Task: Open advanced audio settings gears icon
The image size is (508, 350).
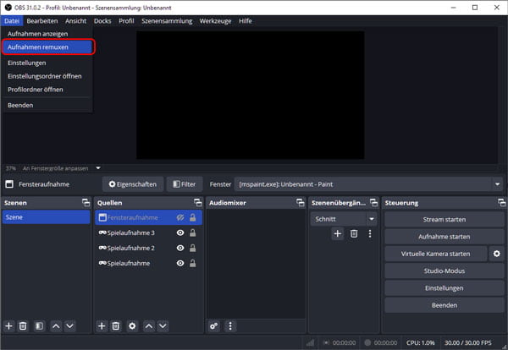Action: tap(214, 325)
